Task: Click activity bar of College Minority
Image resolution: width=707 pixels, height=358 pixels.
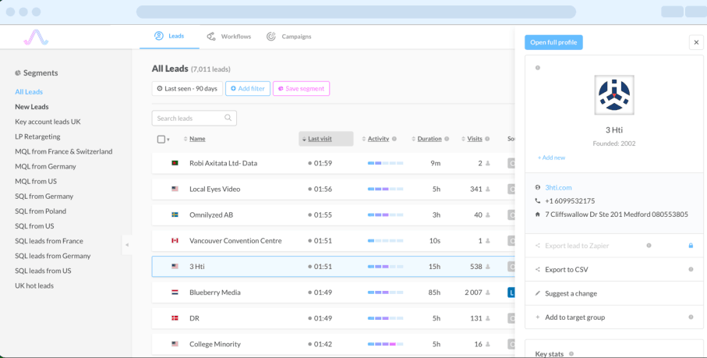Action: coord(386,344)
